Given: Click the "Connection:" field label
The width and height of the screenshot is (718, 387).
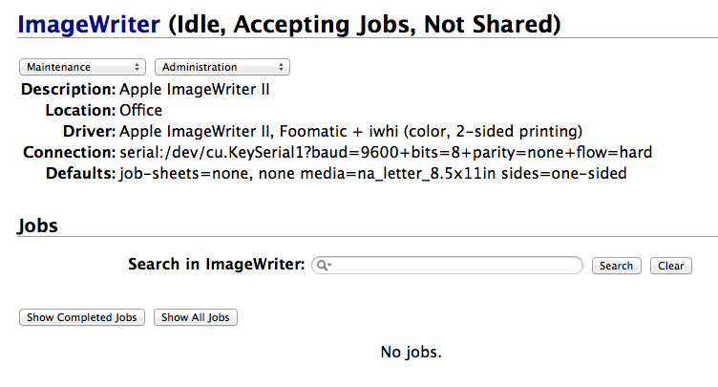Looking at the screenshot, I should (68, 153).
